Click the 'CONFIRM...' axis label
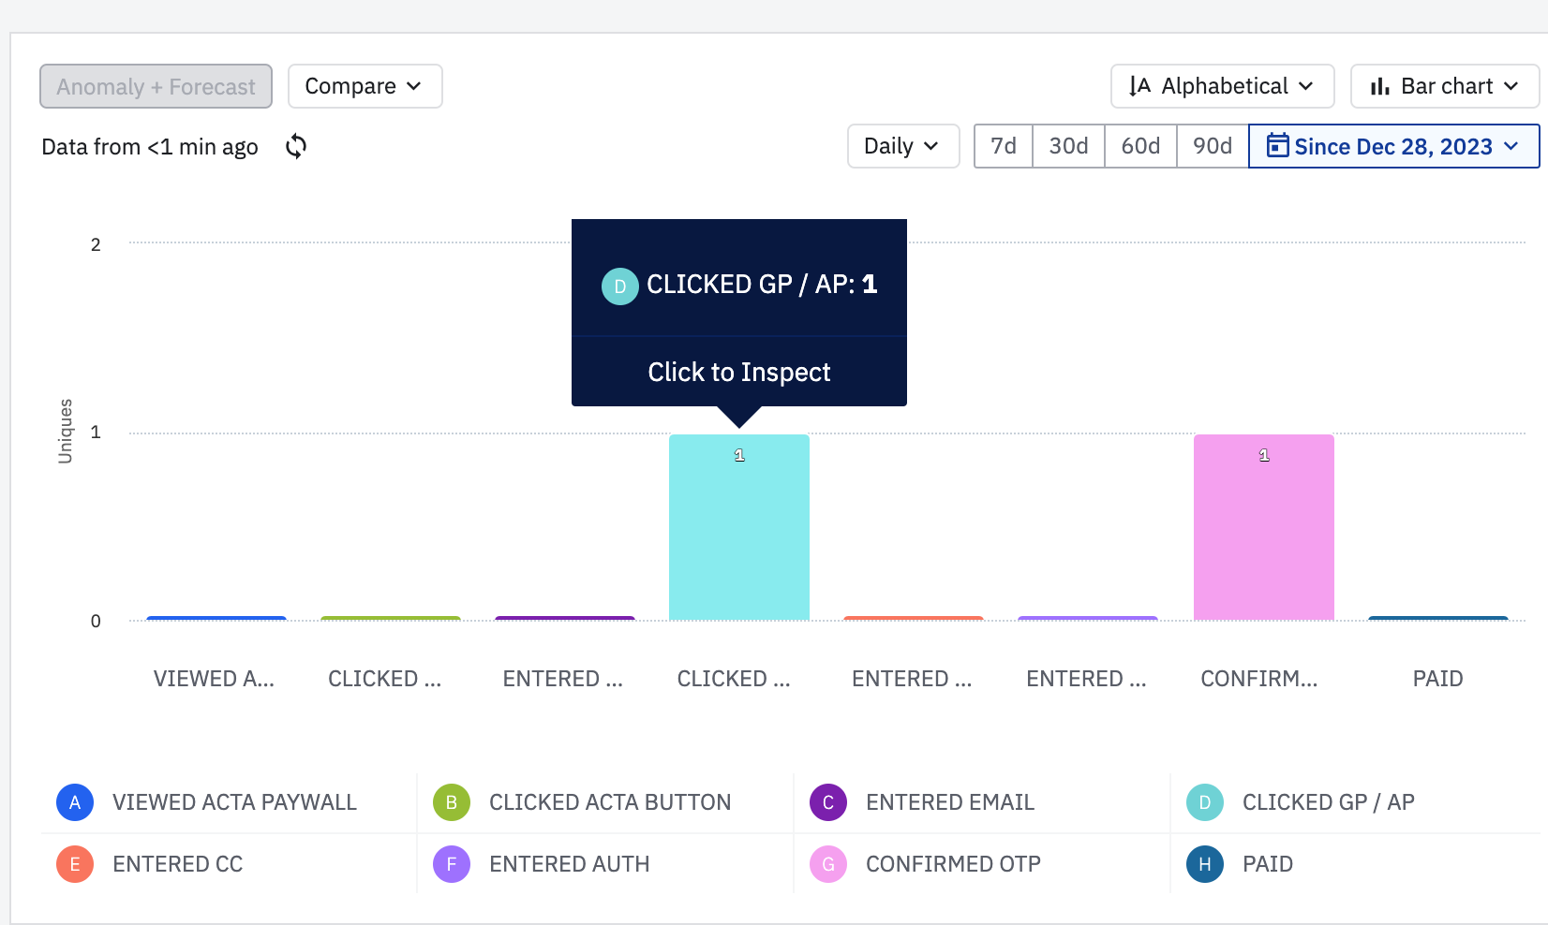Viewport: 1548px width, 925px height. pyautogui.click(x=1259, y=679)
